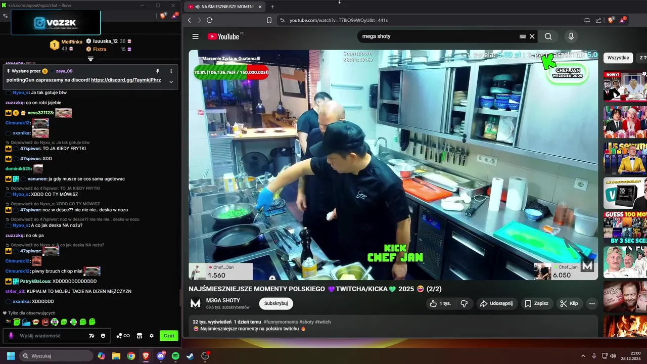Open the YouTube hamburger guide menu
Screen dimensions: 647x364
tap(195, 36)
